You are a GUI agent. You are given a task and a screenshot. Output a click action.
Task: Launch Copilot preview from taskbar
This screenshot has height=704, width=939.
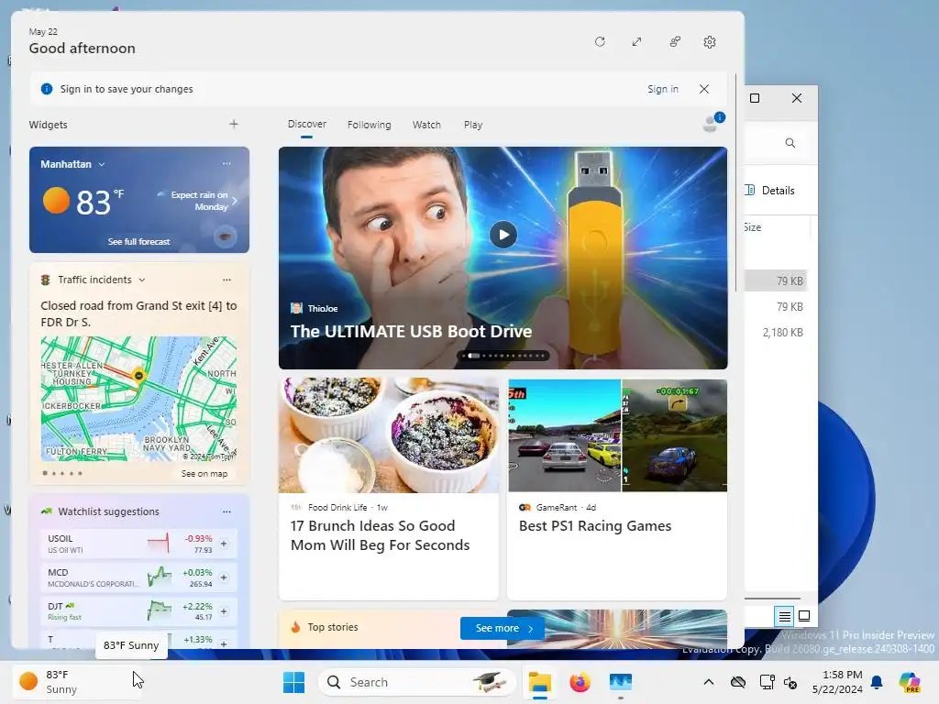click(x=910, y=682)
